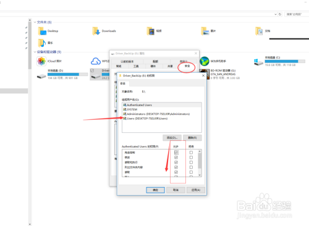Click the permissions list scroll-up arrow
Screen dimensions: 309x226
(200, 151)
